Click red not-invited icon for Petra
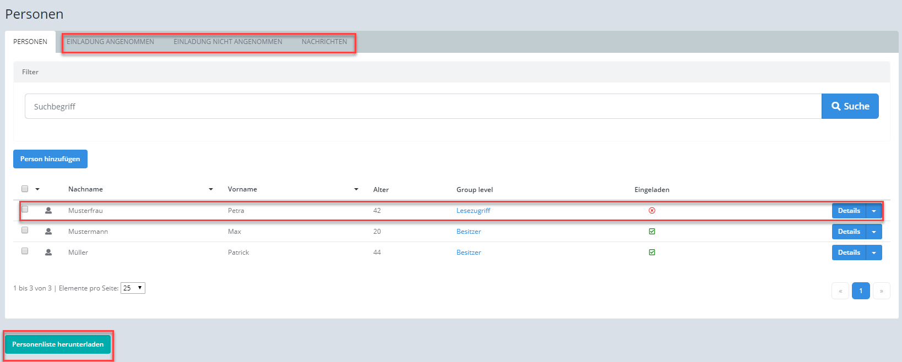The image size is (902, 362). tap(652, 211)
